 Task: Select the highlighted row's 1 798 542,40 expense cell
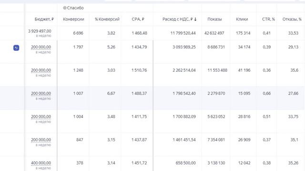(x=184, y=94)
